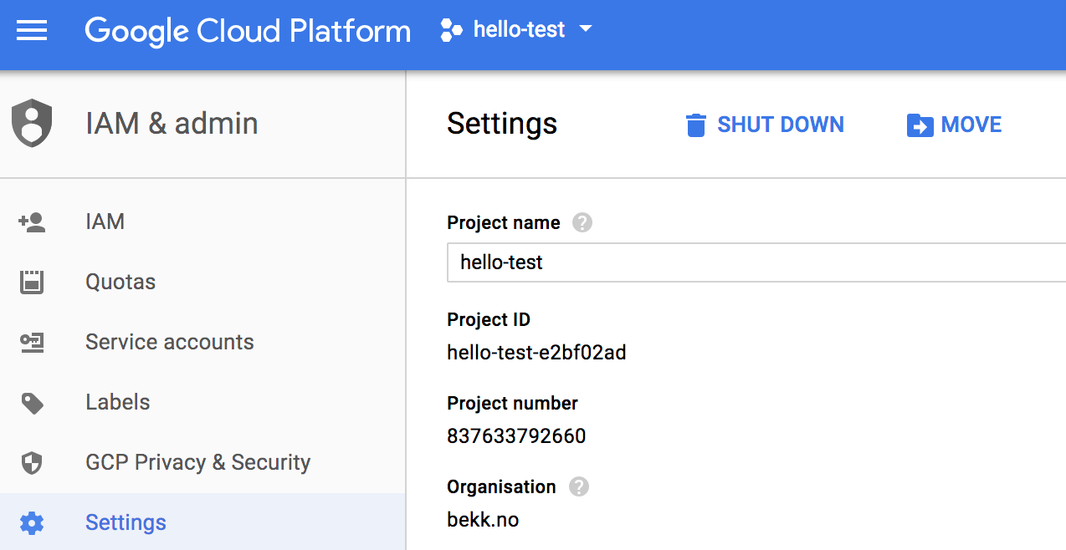
Task: Click the Quotas icon
Action: tap(32, 282)
